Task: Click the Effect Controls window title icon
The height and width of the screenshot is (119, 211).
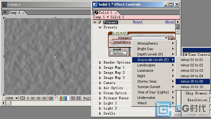Action: point(95,4)
